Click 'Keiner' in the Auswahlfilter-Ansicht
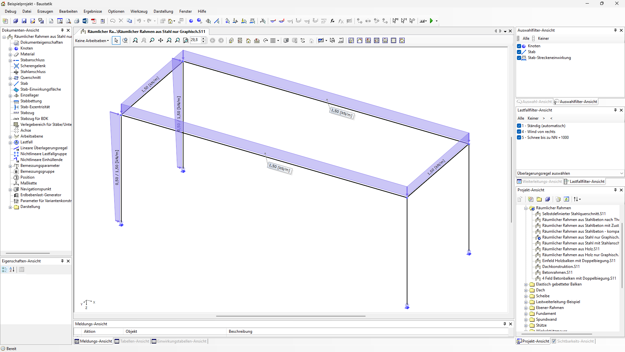Screen dimensions: 625x352 543,38
